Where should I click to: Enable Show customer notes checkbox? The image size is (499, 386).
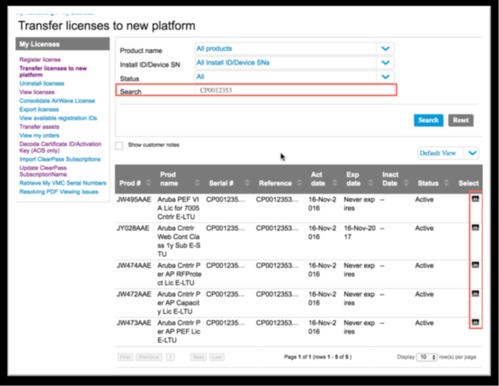click(119, 146)
